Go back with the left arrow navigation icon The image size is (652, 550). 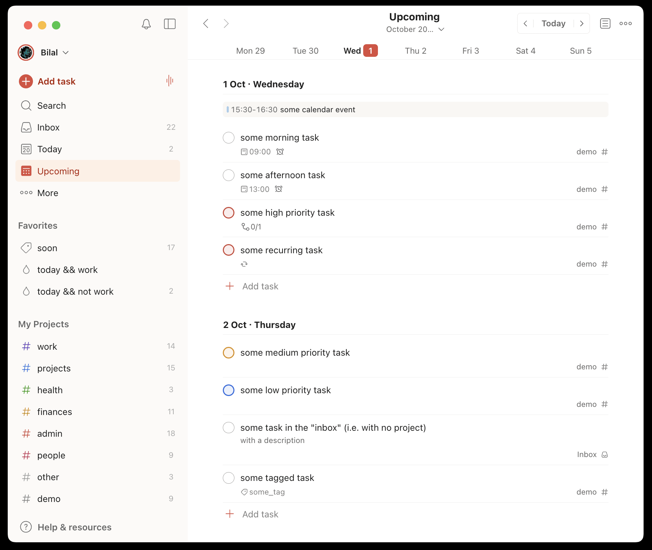(206, 24)
